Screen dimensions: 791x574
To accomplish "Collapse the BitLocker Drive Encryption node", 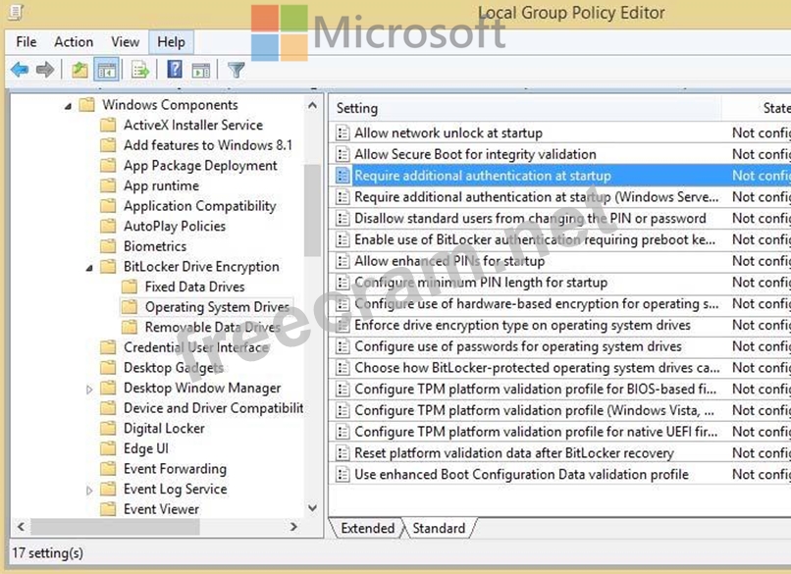I will [89, 267].
